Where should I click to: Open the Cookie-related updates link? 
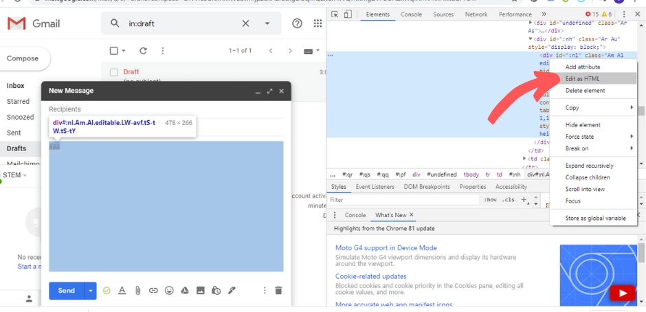371,276
